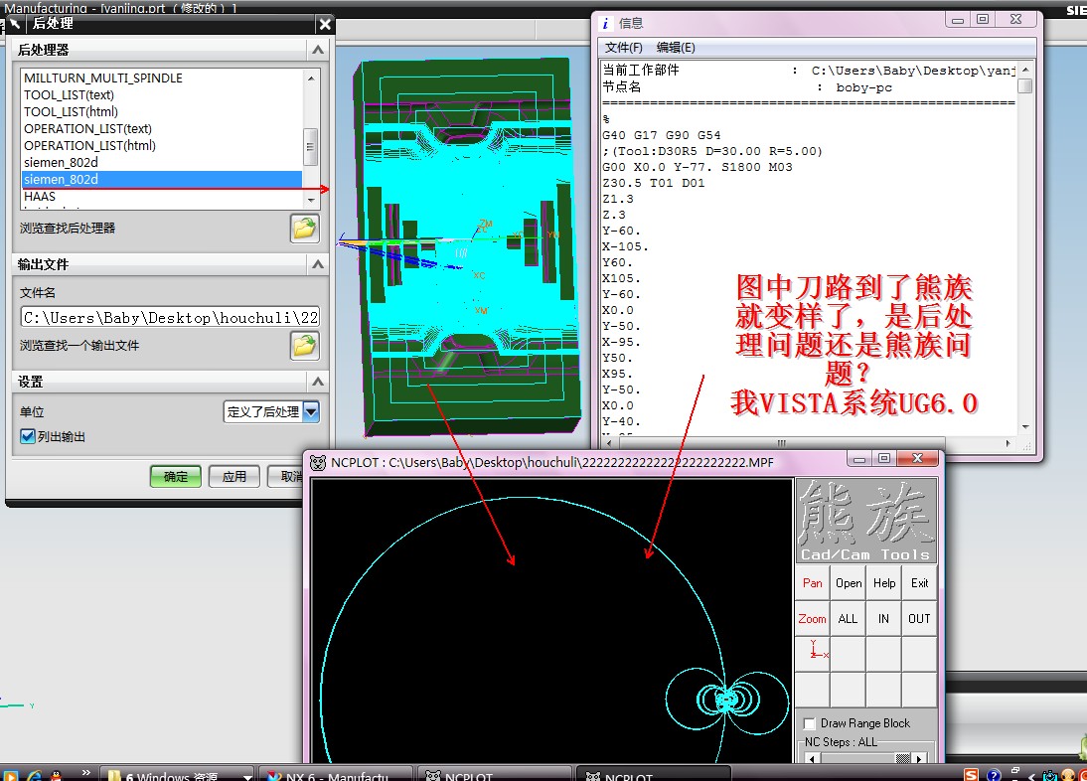Click the NCPLOT window title icon

(x=318, y=462)
